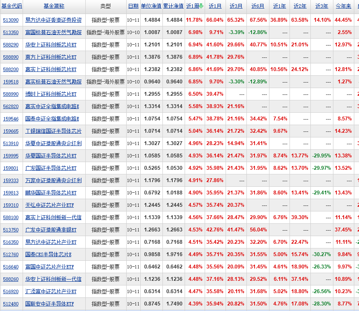Sort the table by 基金代码 header
Viewport: 359px width, 311px height.
[12, 6]
